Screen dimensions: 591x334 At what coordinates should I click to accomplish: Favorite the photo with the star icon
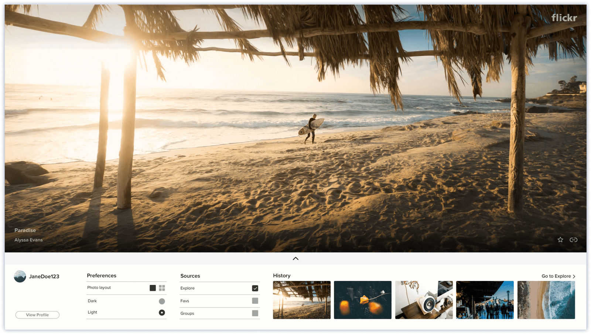point(560,240)
